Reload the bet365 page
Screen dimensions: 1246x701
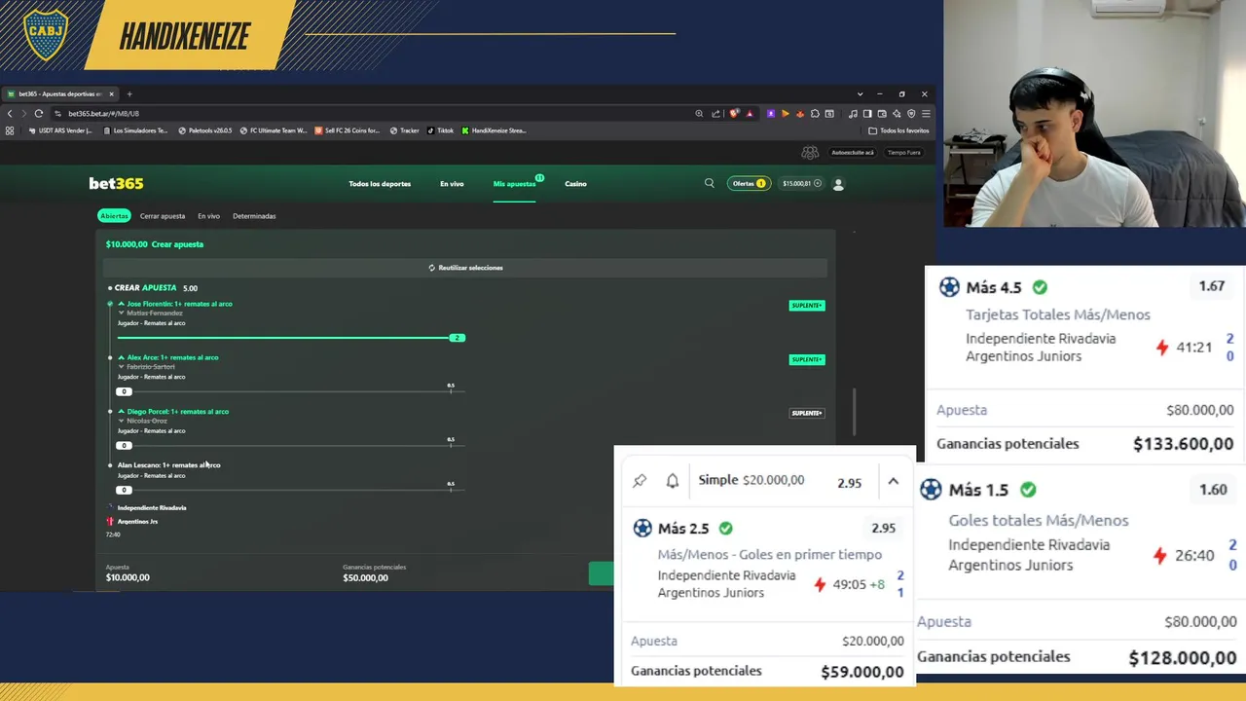click(x=39, y=114)
